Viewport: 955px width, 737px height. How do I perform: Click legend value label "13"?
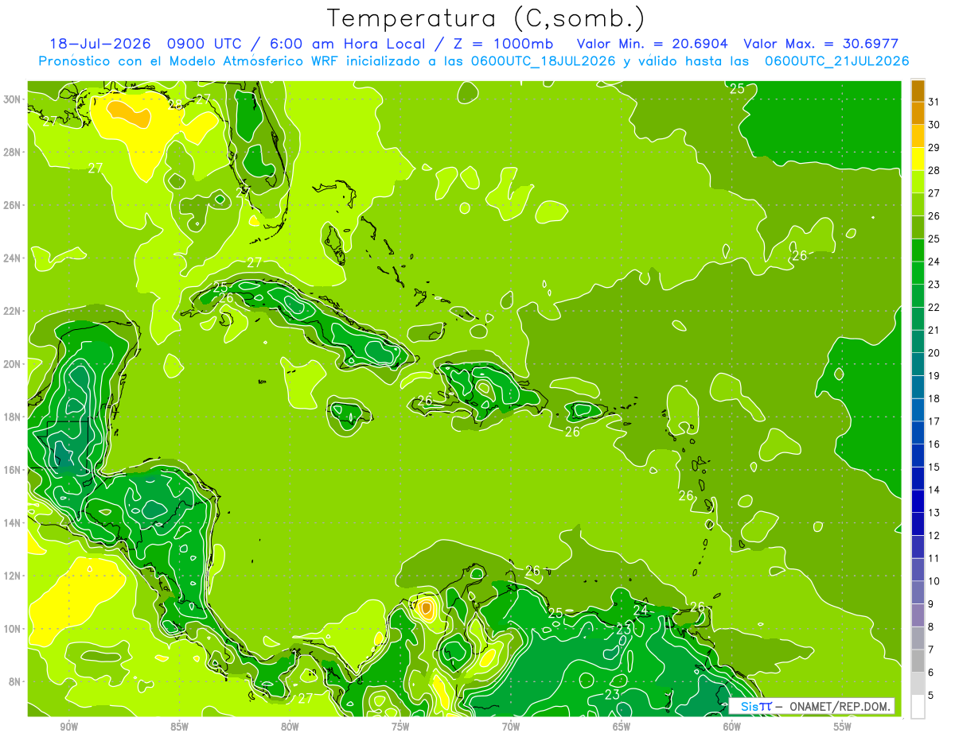[x=934, y=512]
